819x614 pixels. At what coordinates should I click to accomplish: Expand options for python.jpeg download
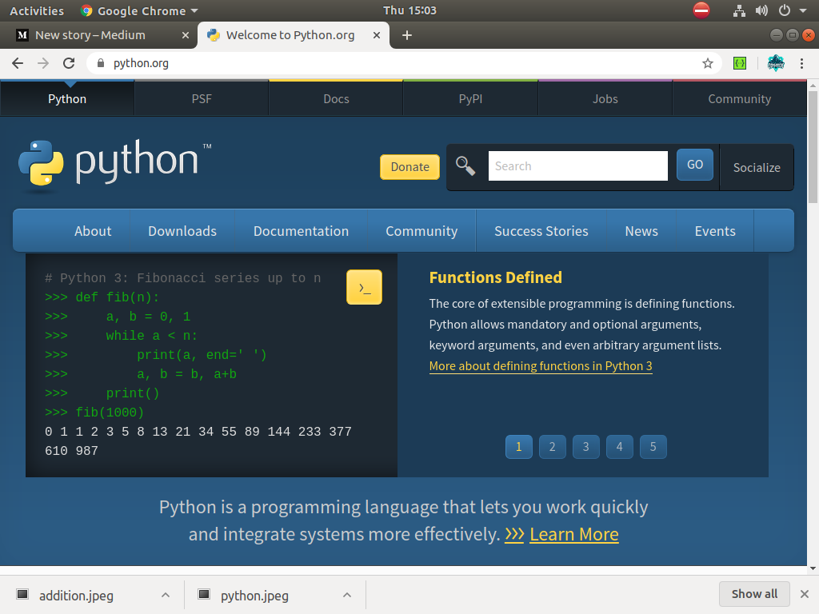click(x=346, y=595)
